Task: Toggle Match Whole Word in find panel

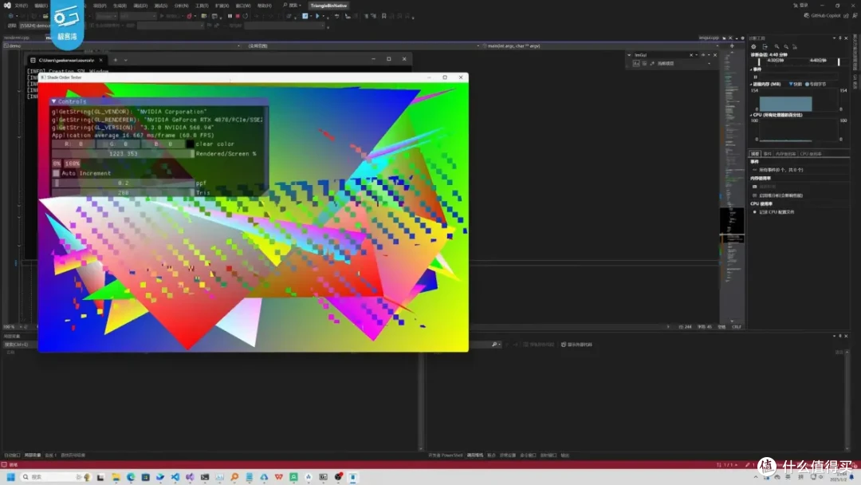Action: pyautogui.click(x=644, y=64)
